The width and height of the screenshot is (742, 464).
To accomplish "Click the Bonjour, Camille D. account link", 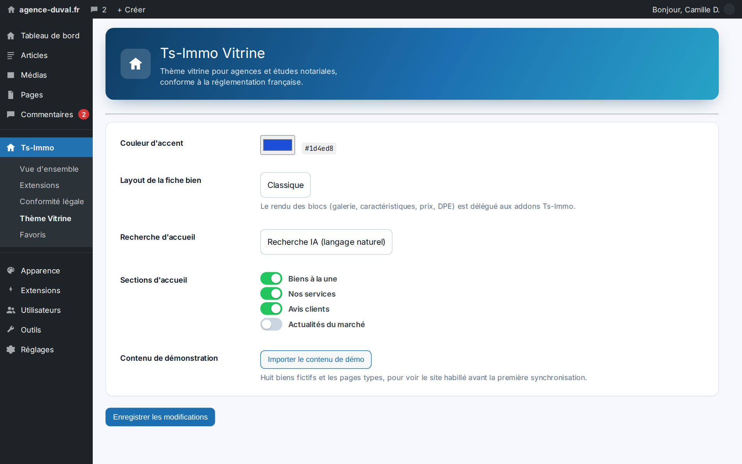I will click(x=686, y=10).
